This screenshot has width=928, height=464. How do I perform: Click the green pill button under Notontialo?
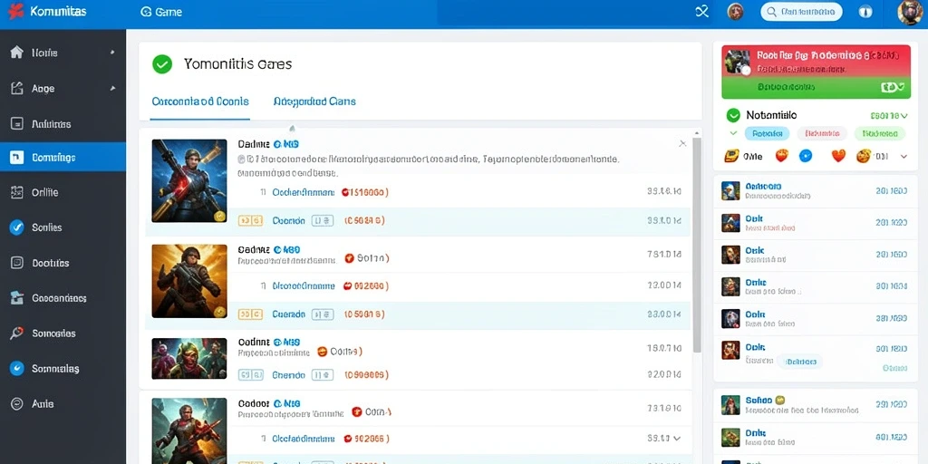point(880,134)
